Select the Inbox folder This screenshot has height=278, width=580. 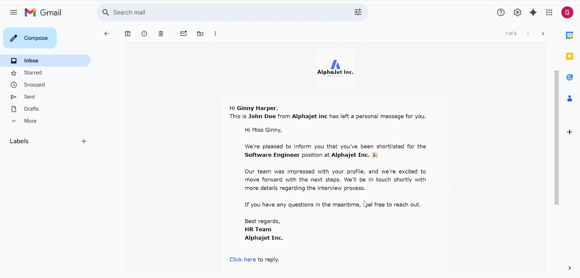pos(45,60)
